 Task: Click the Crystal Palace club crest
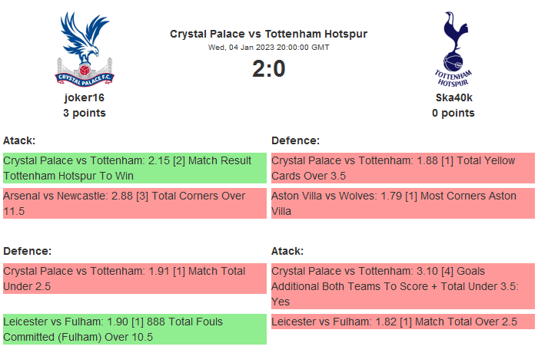click(x=85, y=48)
